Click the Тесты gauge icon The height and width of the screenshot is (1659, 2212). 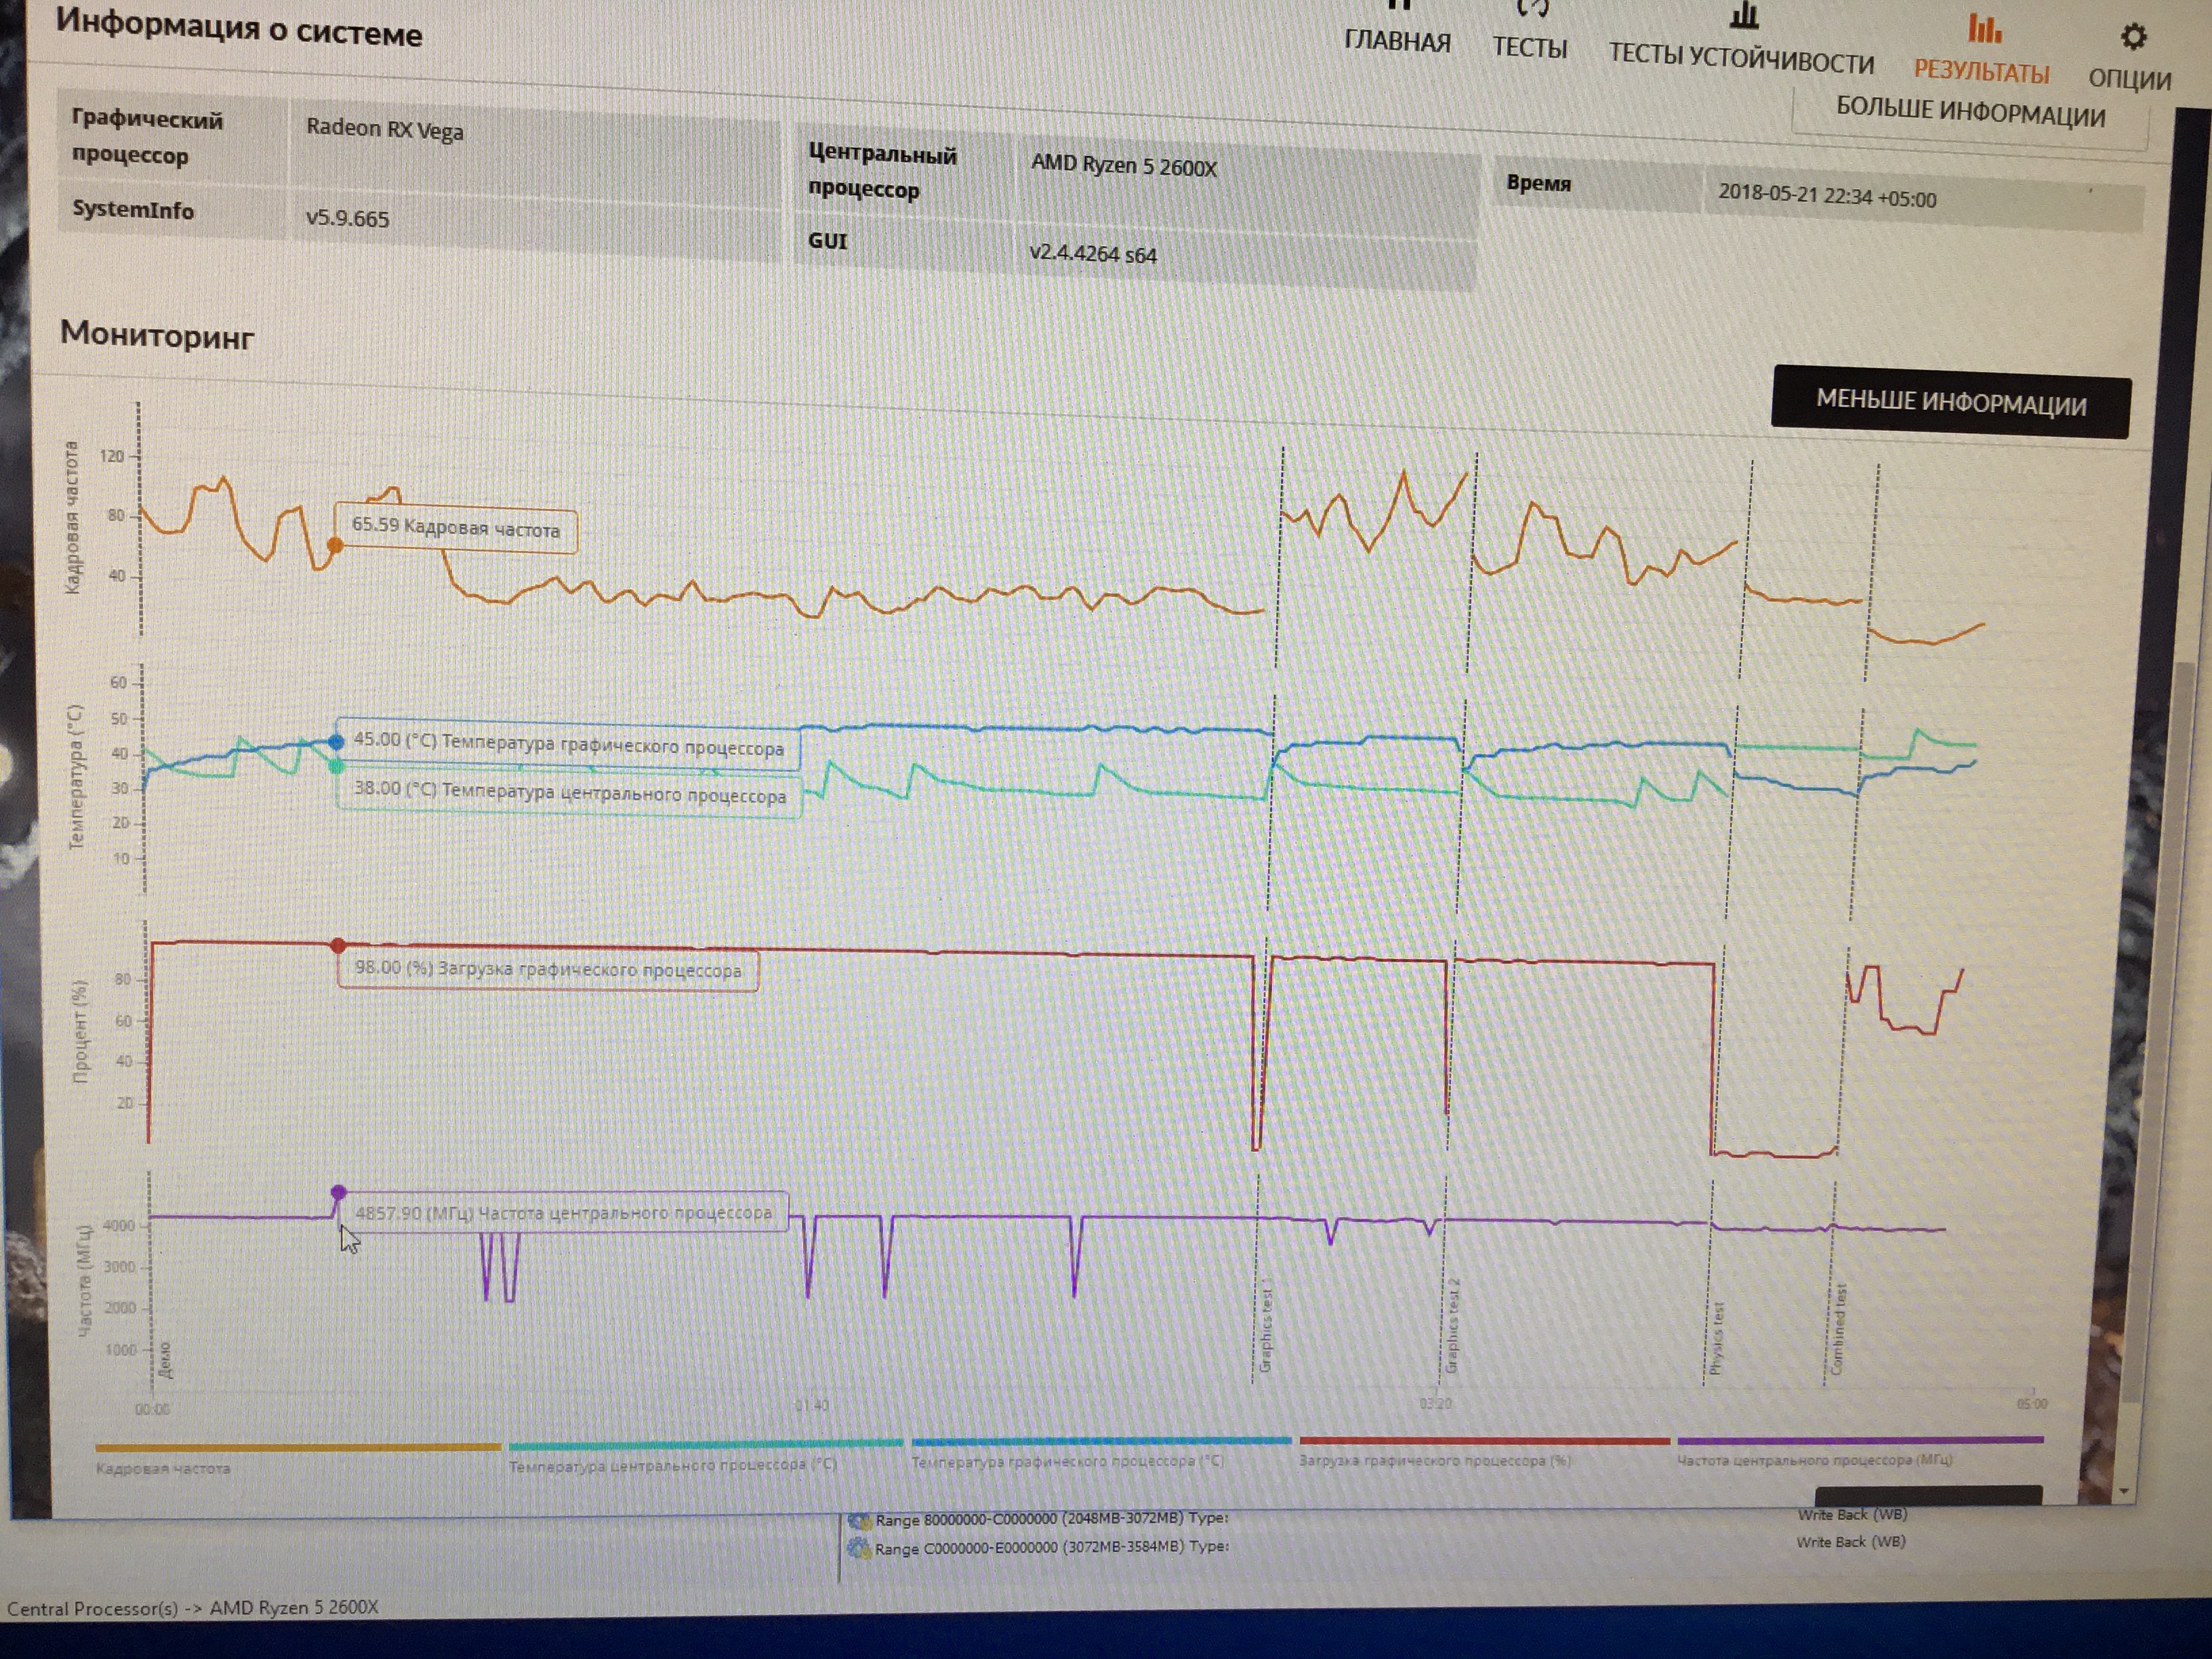click(1532, 8)
